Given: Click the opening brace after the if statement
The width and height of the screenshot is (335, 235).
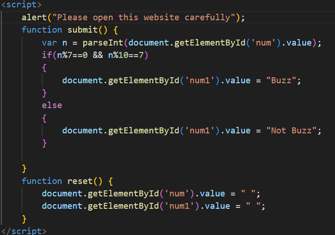Looking at the screenshot, I should [44, 68].
